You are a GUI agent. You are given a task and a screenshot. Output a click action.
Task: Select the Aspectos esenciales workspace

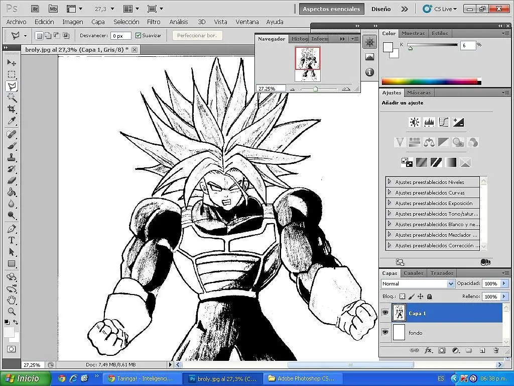(x=331, y=9)
